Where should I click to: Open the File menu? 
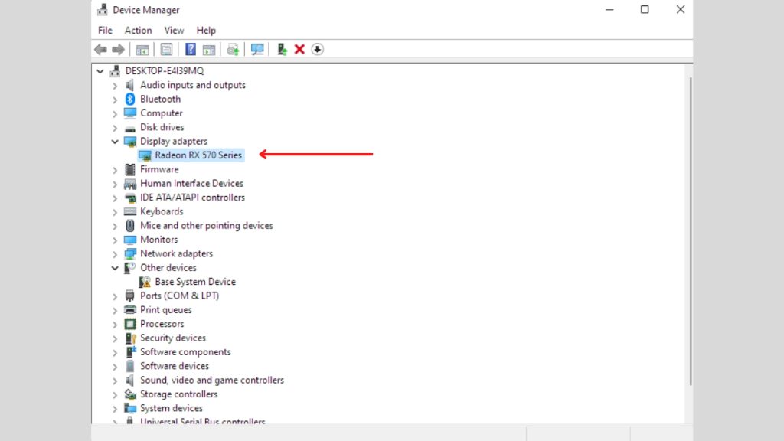tap(105, 31)
